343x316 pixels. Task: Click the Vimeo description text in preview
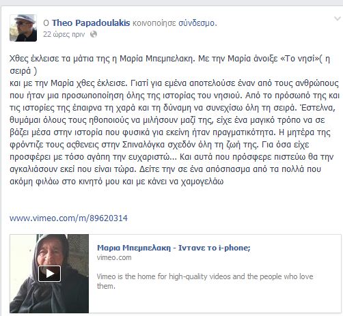205,281
